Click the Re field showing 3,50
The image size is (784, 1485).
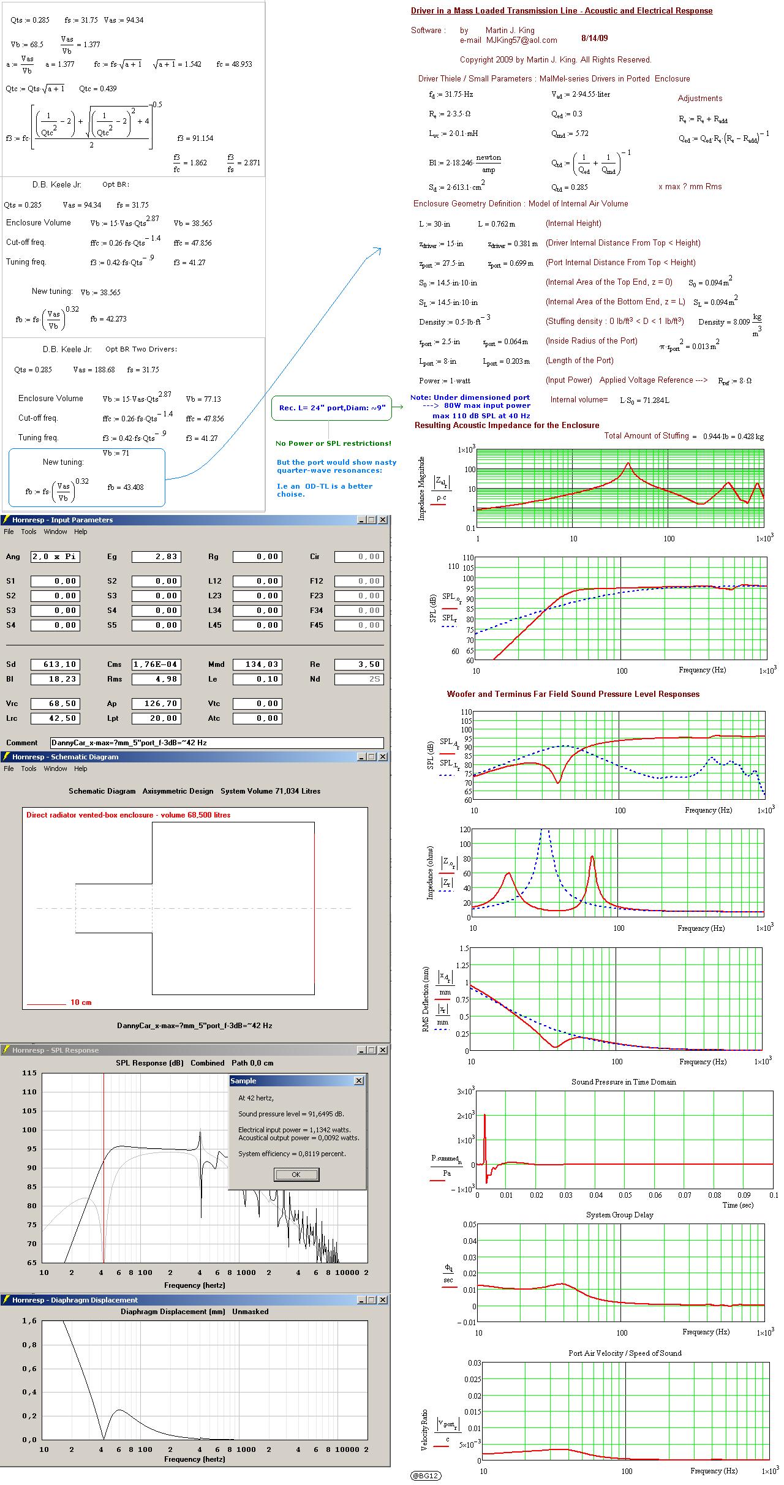pyautogui.click(x=359, y=664)
